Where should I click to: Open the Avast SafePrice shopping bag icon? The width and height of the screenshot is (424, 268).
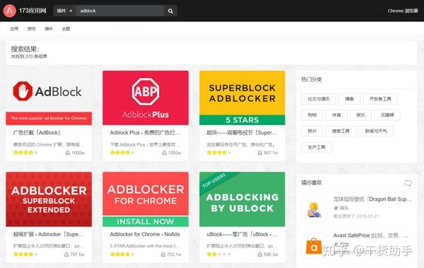pyautogui.click(x=314, y=246)
